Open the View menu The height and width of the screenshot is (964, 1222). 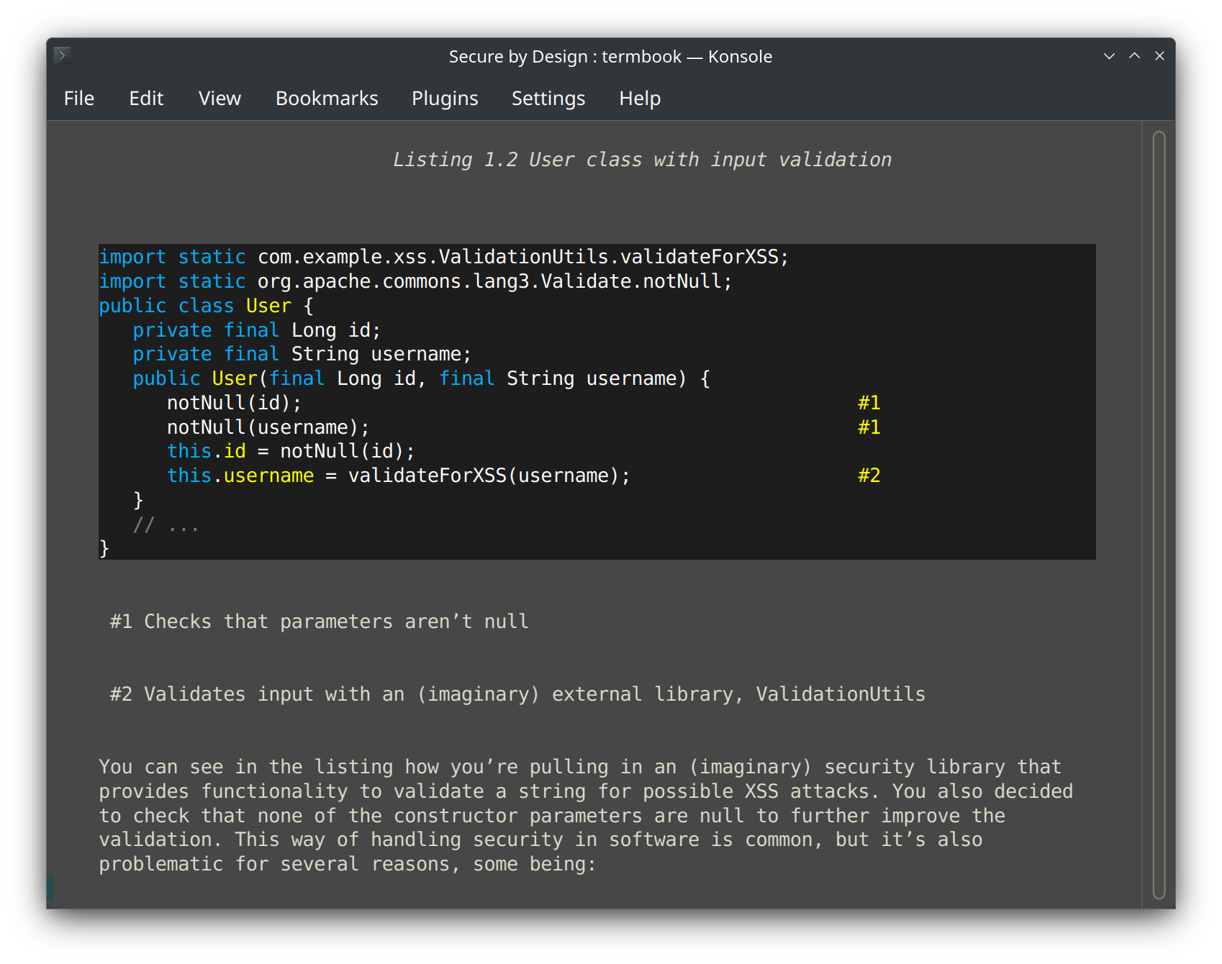click(x=219, y=98)
